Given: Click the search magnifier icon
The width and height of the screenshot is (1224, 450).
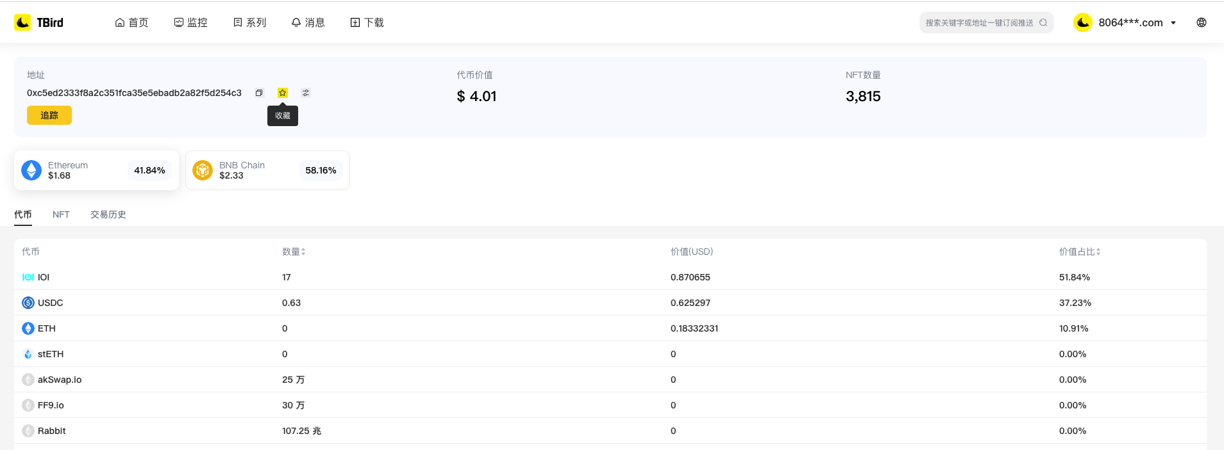Looking at the screenshot, I should [x=1043, y=22].
